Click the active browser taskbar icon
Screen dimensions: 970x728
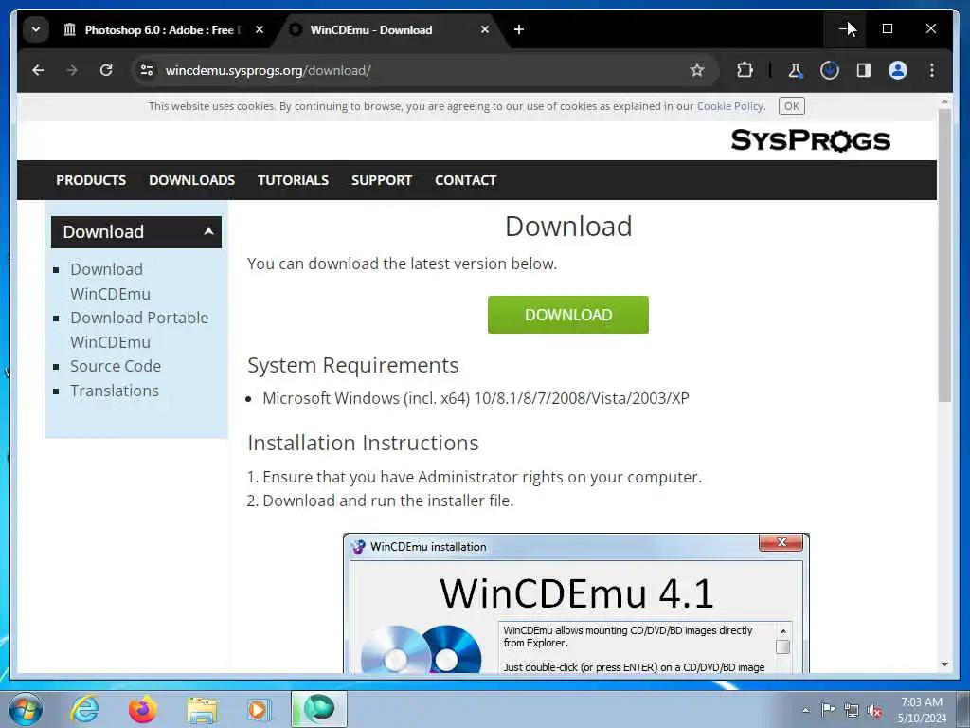pyautogui.click(x=319, y=709)
